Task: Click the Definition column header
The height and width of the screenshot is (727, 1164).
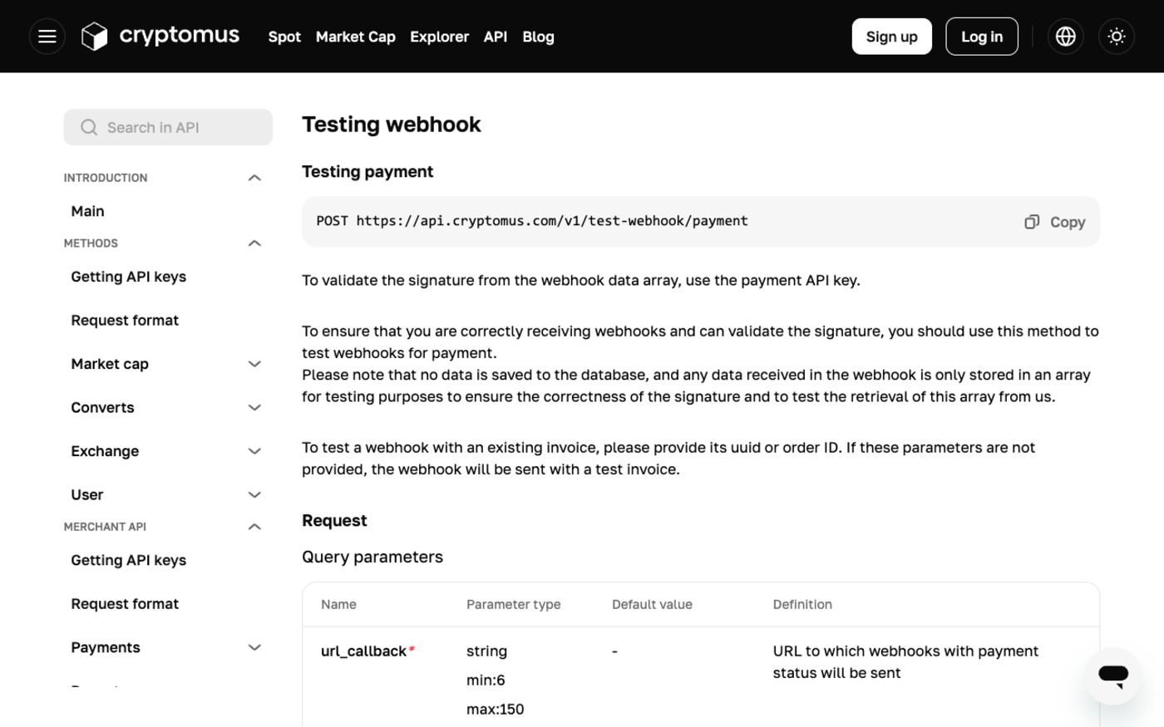Action: tap(802, 605)
